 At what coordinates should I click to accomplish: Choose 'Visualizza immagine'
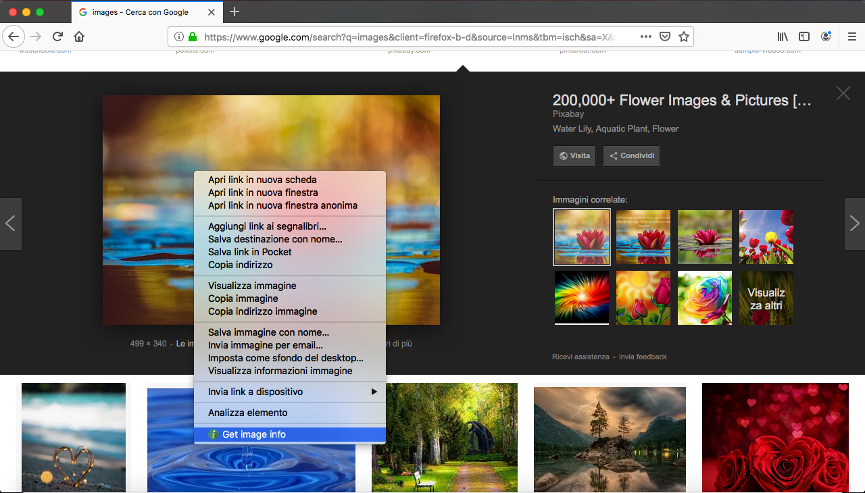coord(290,286)
